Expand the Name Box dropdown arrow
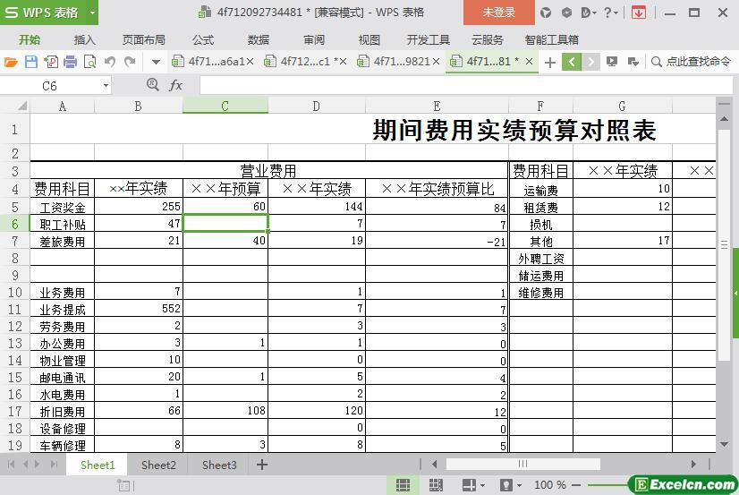The height and width of the screenshot is (495, 739). click(106, 85)
